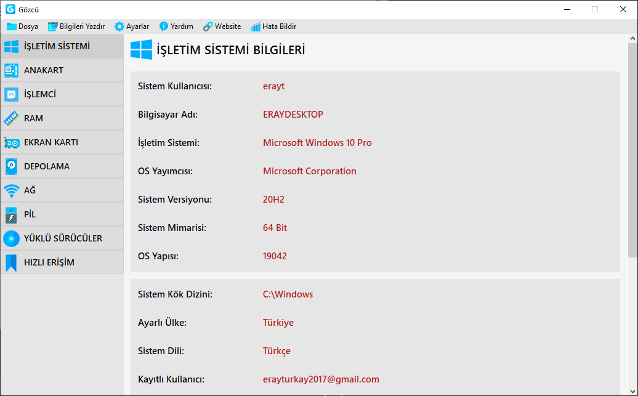Click the CPU chip icon next to İŞLEMCİ
Image resolution: width=638 pixels, height=396 pixels.
(11, 94)
